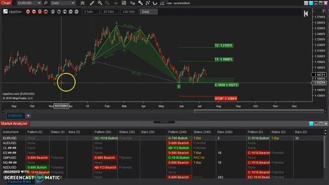The width and height of the screenshot is (329, 185).
Task: Open the Strategies circular icon
Action: tap(155, 3)
